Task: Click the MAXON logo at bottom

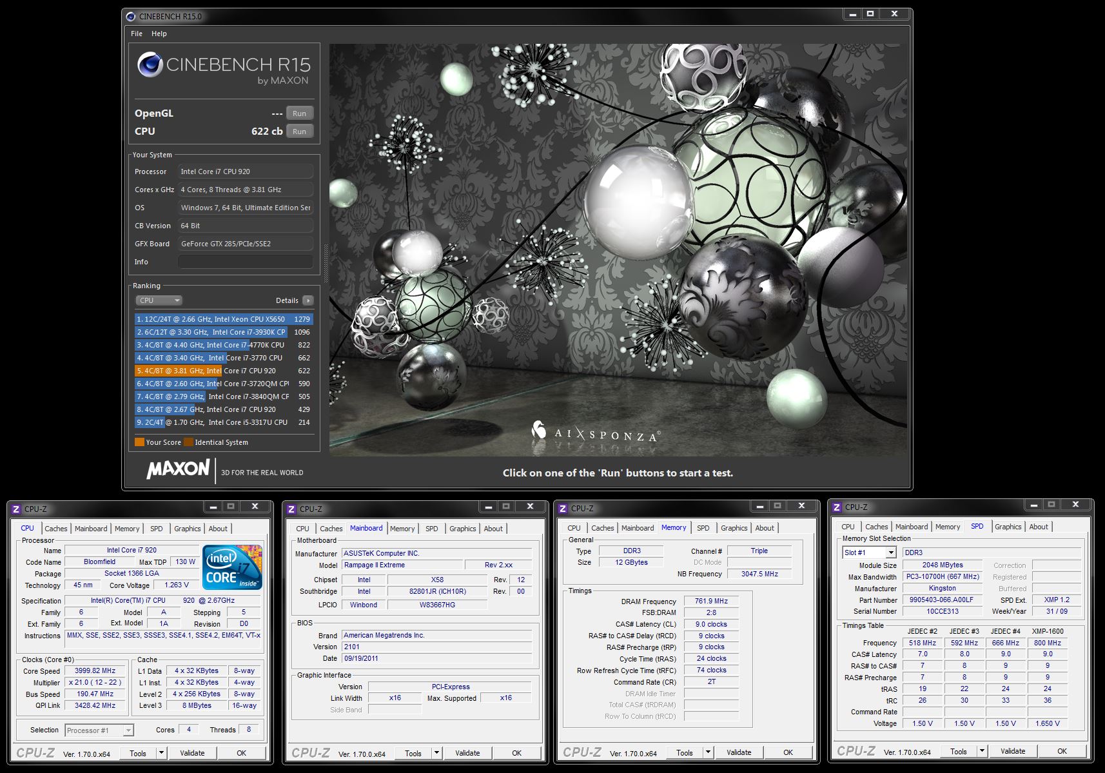Action: (178, 469)
